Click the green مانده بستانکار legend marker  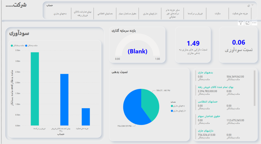point(12,46)
